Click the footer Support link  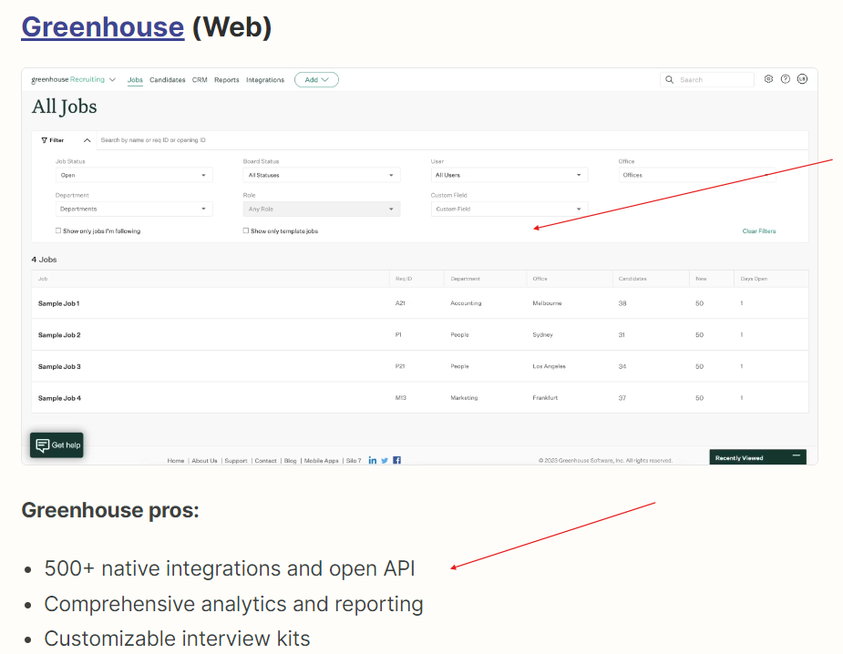[x=236, y=461]
